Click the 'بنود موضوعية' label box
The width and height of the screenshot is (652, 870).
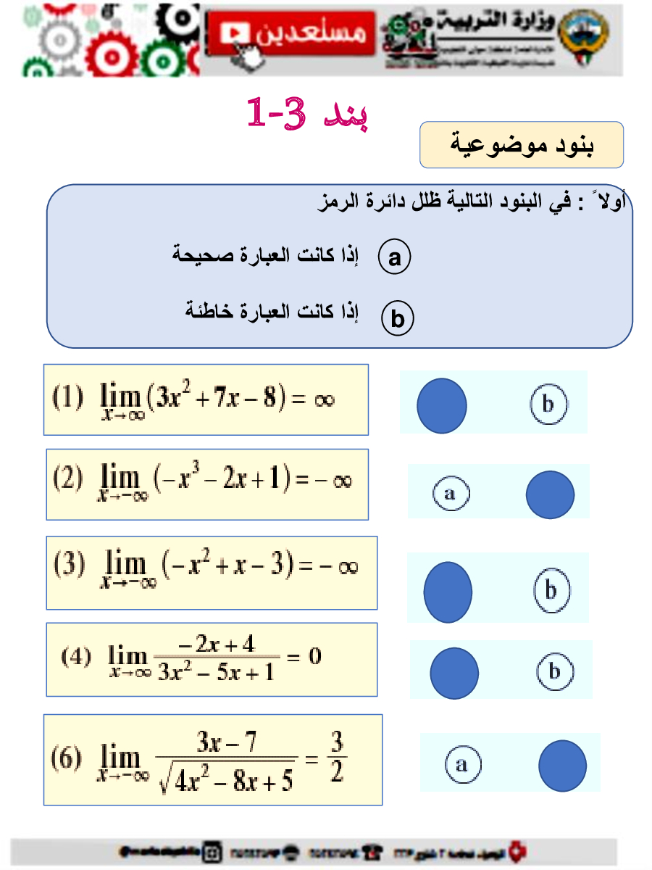click(x=522, y=145)
